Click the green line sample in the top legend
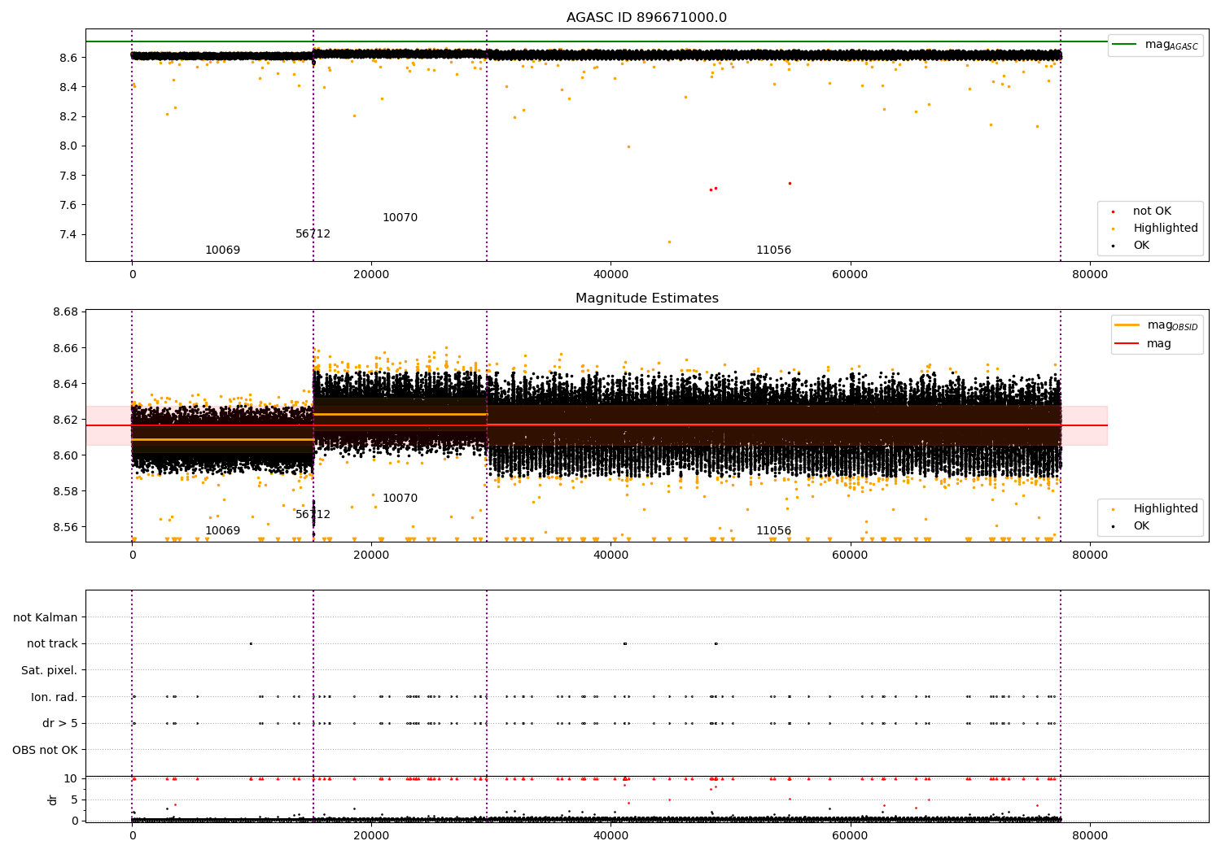This screenshot has width=1221, height=854. pyautogui.click(x=1126, y=45)
